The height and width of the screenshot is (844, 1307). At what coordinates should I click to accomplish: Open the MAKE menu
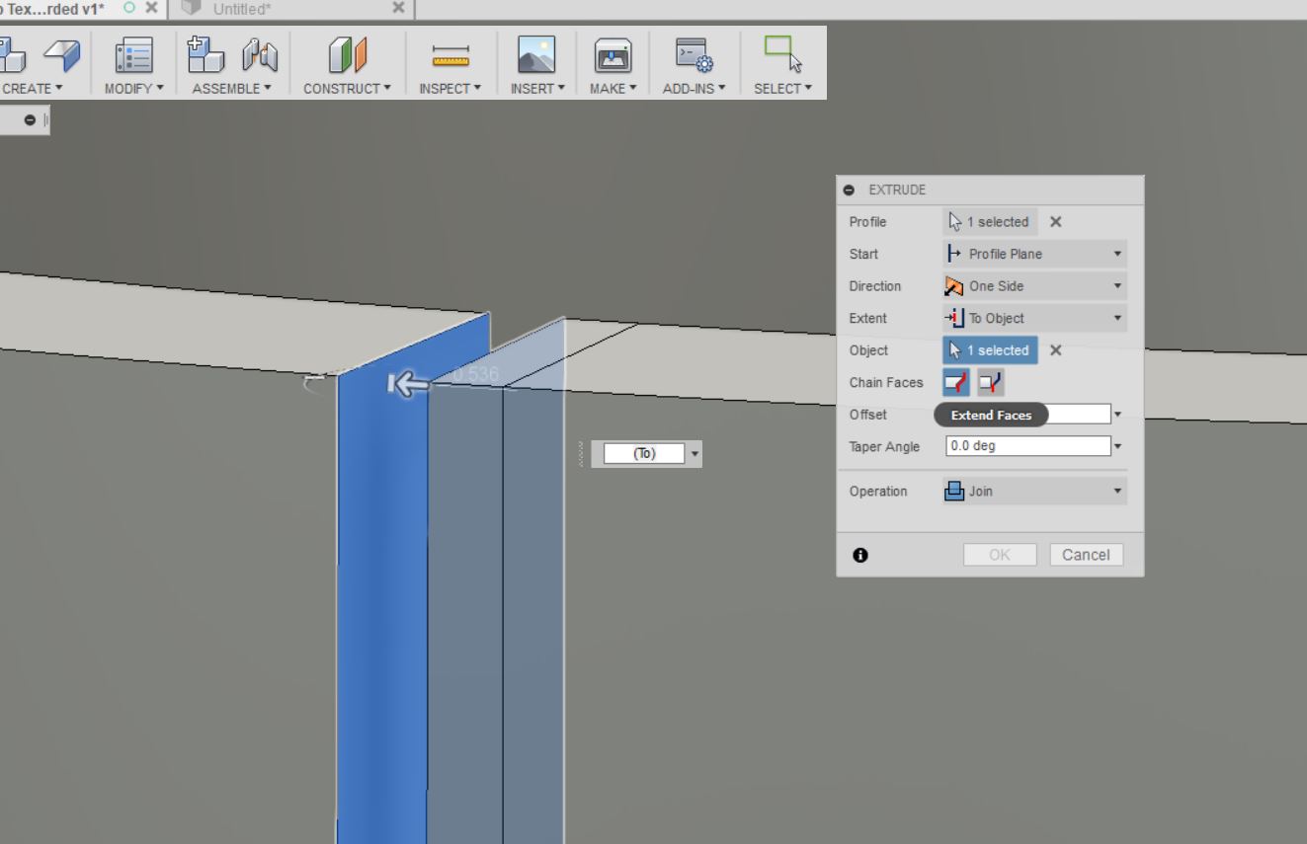613,89
